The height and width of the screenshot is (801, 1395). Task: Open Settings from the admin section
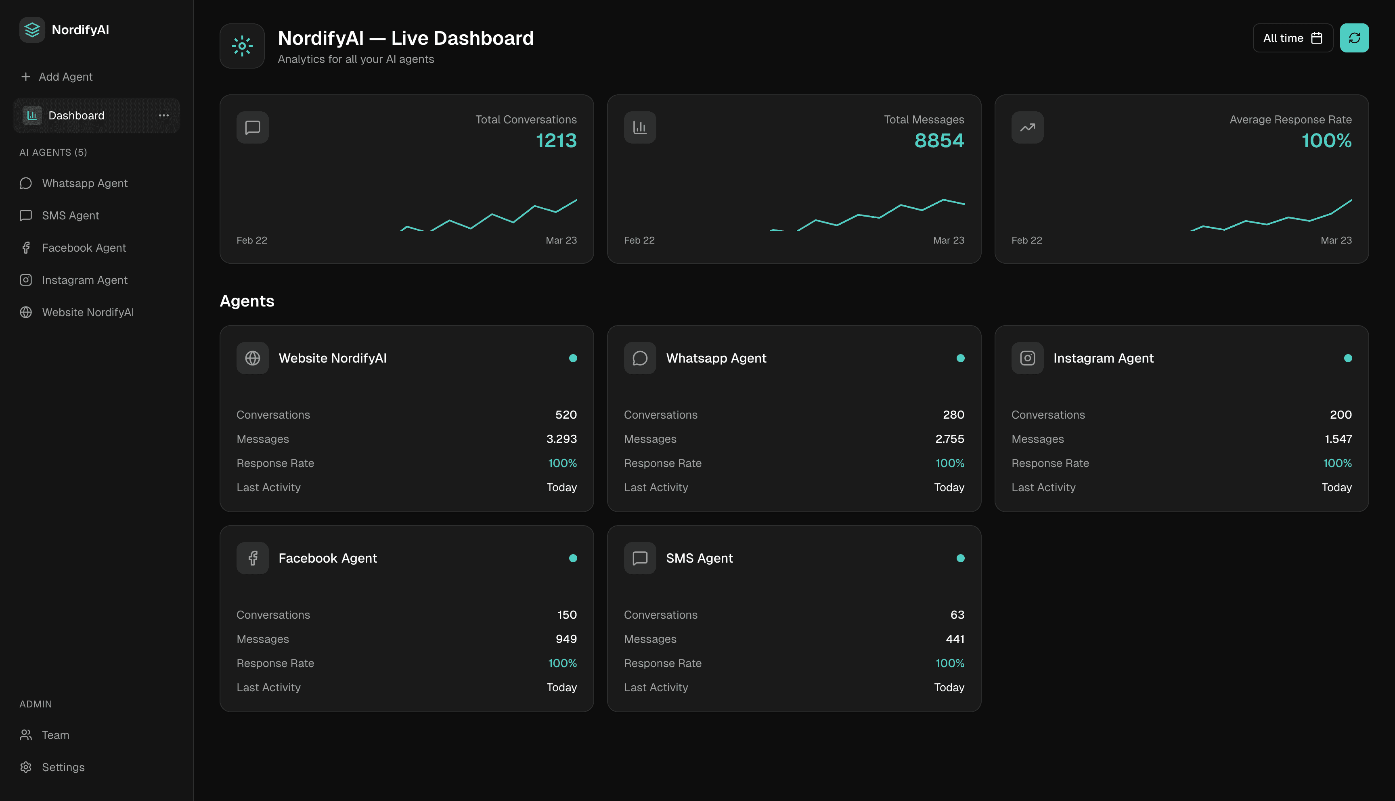[x=63, y=767]
